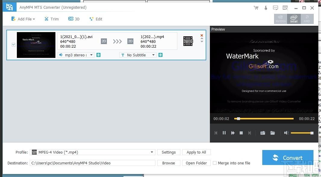321x177 pixels.
Task: Click the preview video display
Action: point(264,73)
